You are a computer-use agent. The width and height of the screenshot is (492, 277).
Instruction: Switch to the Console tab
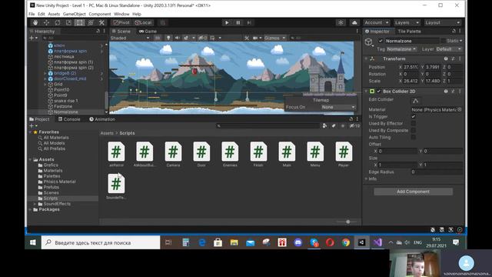(x=69, y=119)
